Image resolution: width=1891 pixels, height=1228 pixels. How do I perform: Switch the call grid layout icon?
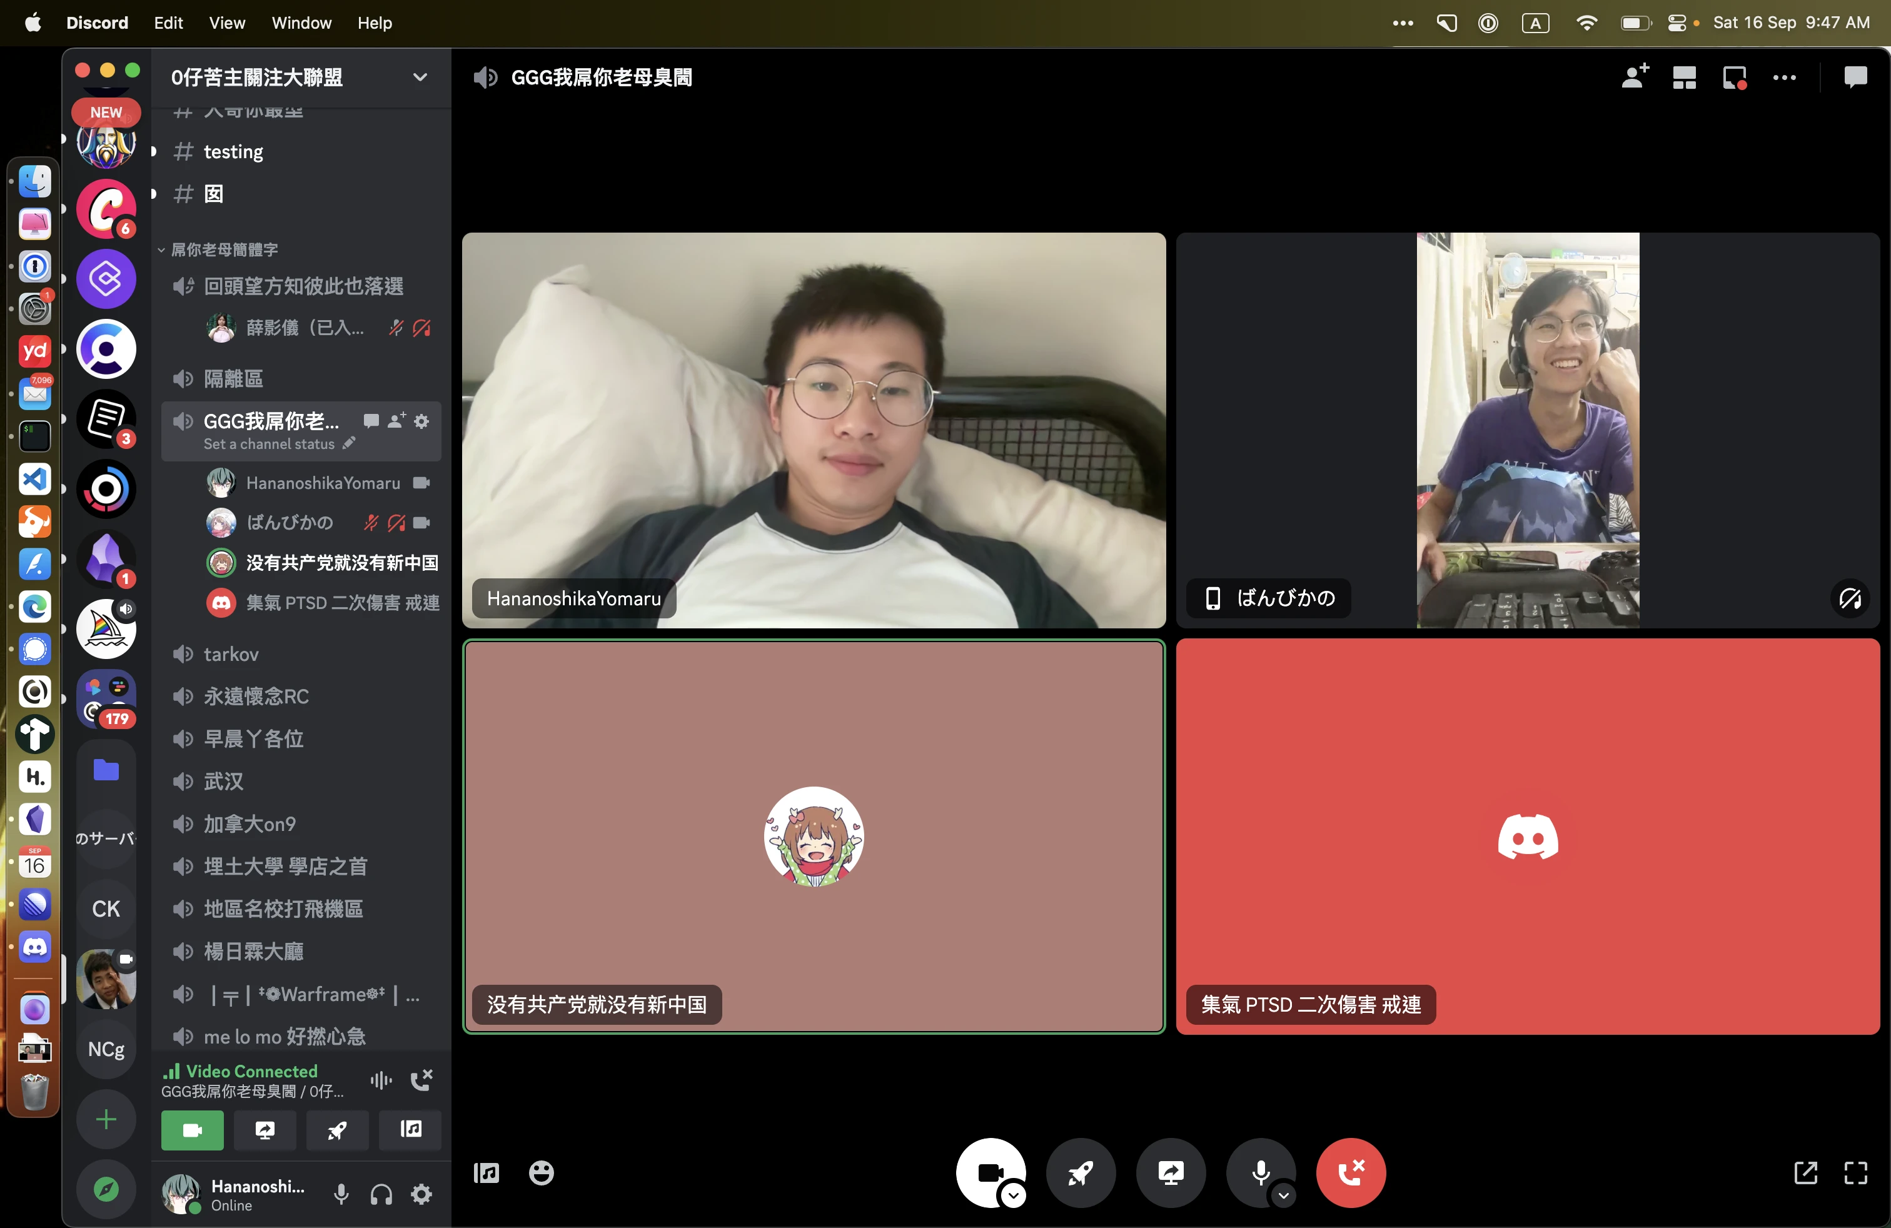point(1685,77)
